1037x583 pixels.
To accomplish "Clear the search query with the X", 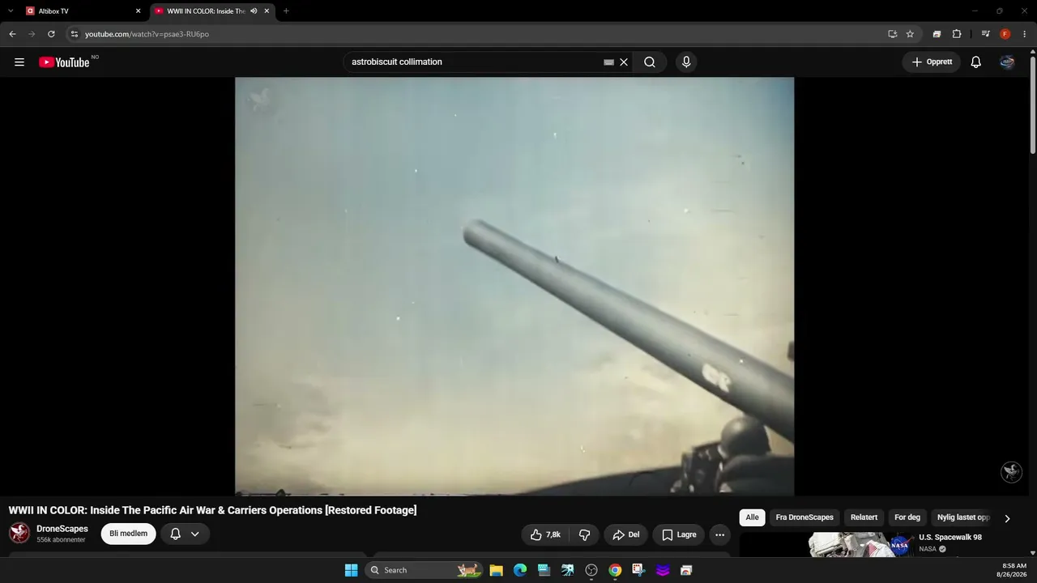I will tap(624, 62).
